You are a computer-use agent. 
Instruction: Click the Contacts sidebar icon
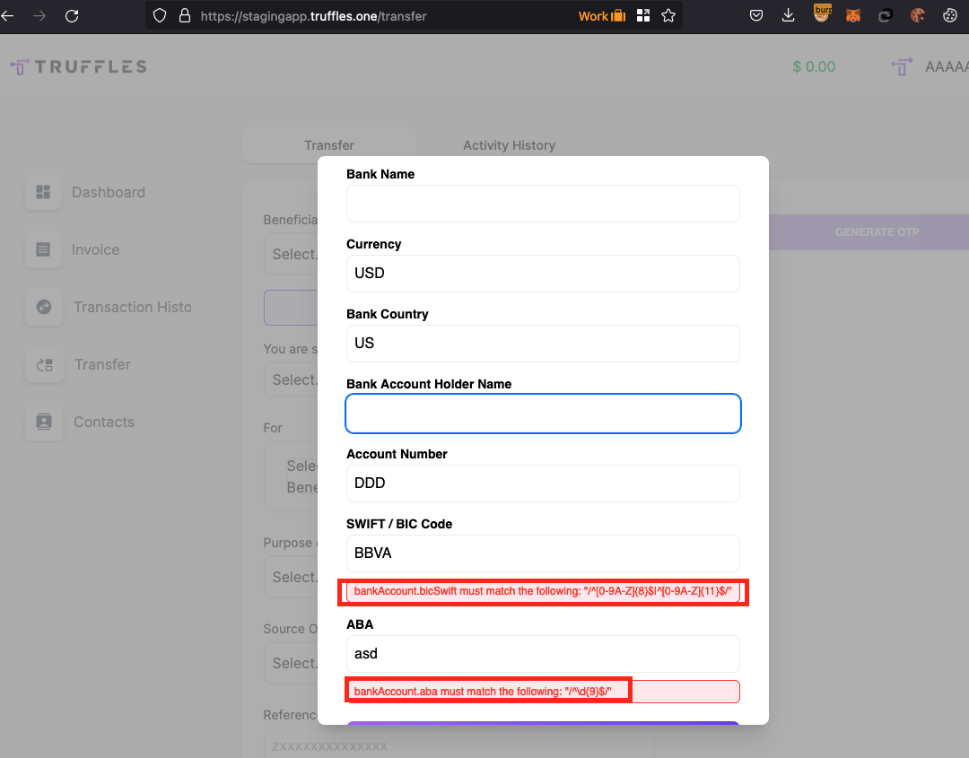[44, 422]
